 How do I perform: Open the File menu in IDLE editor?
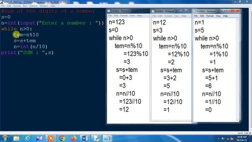pos(3,6)
